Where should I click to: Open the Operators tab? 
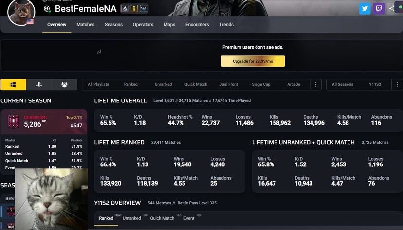[x=143, y=25]
